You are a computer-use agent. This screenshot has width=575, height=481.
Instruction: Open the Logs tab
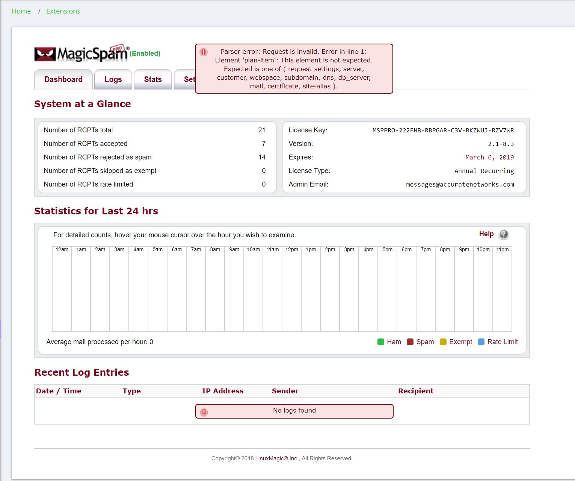[x=113, y=79]
